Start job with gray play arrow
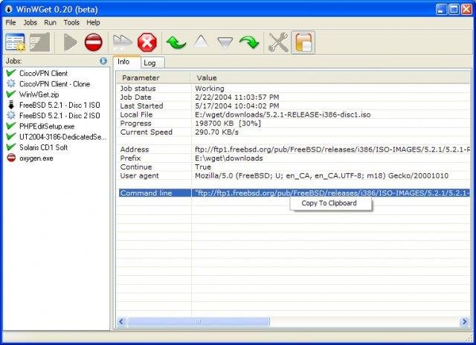 pos(71,42)
